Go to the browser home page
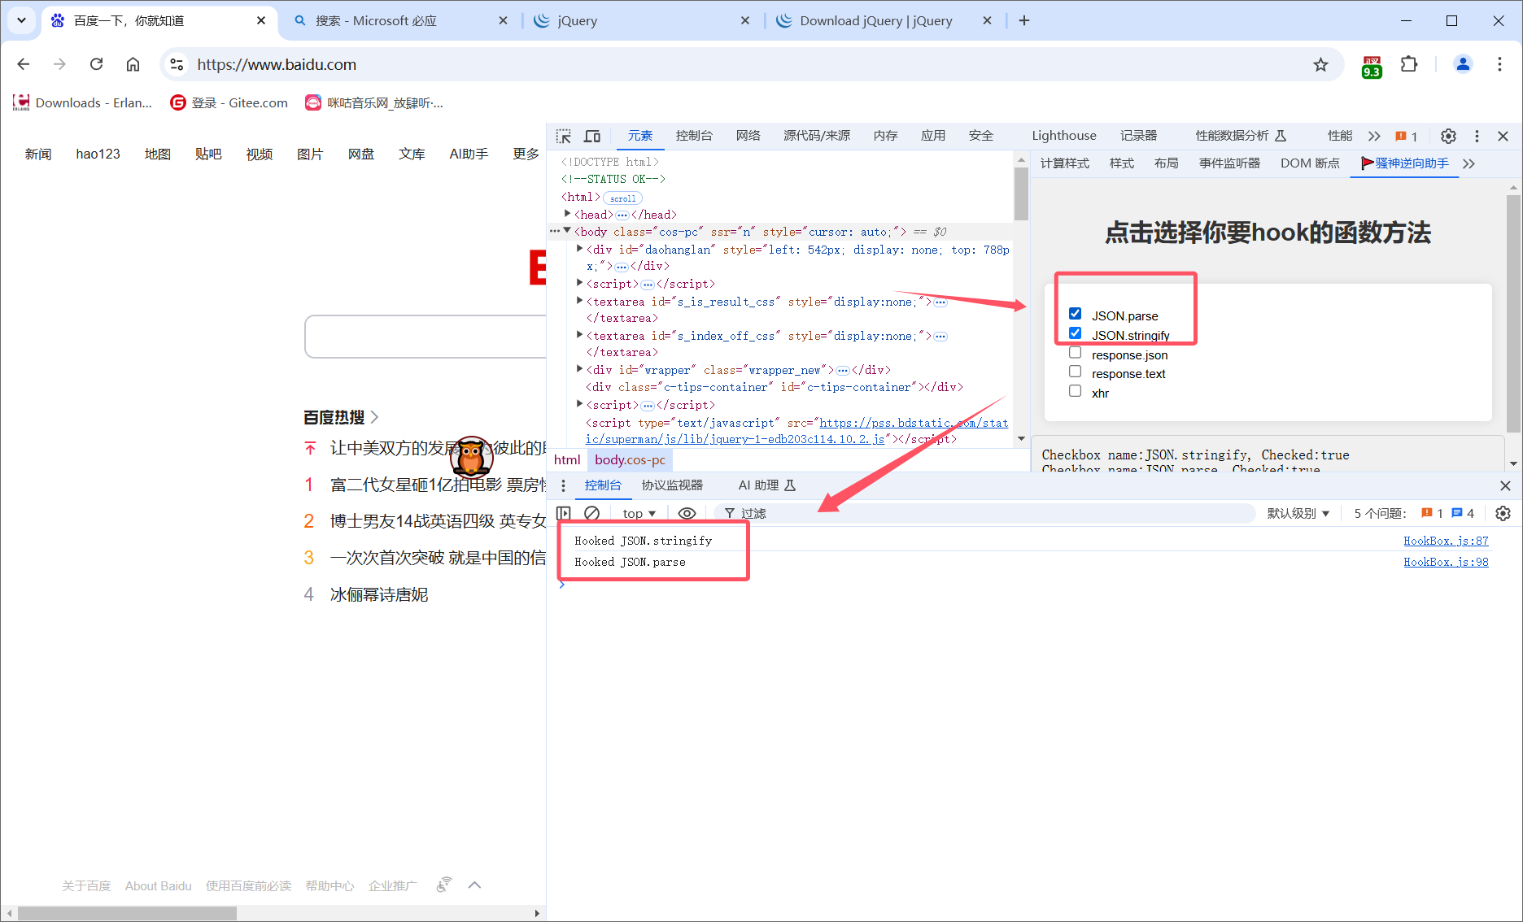The width and height of the screenshot is (1523, 922). [x=133, y=64]
